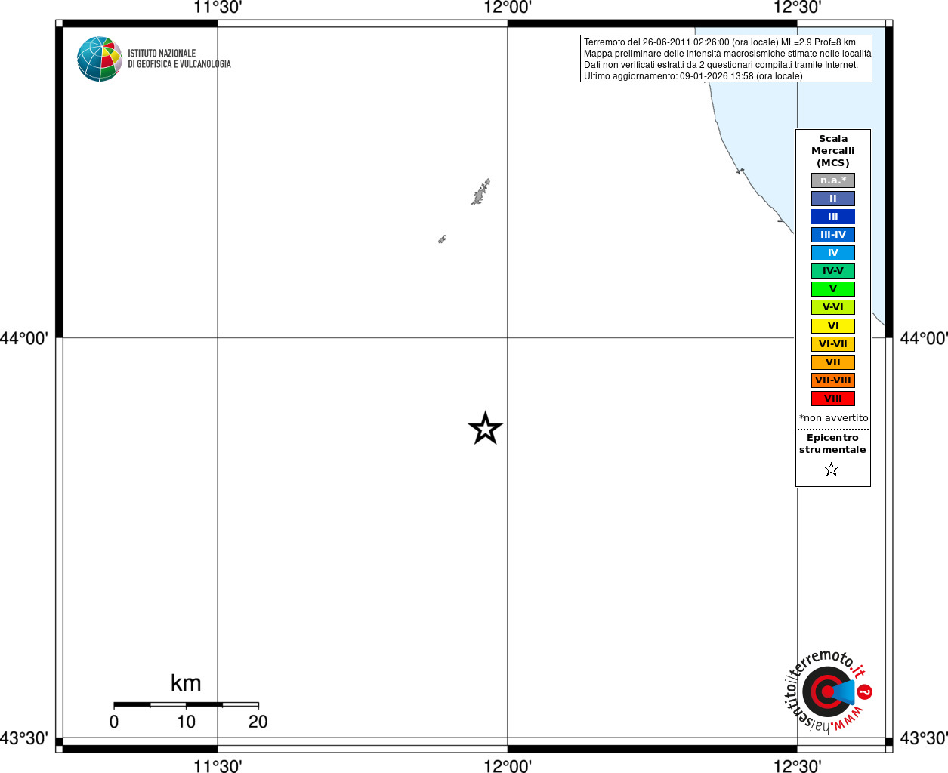Click the VII-VIII dark orange swatch
This screenshot has width=948, height=773.
[833, 380]
